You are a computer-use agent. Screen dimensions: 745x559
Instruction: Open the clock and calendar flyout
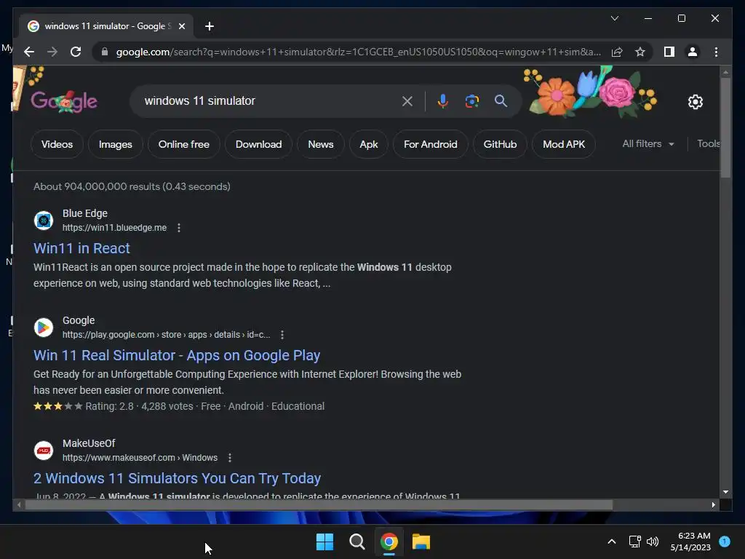click(x=690, y=542)
